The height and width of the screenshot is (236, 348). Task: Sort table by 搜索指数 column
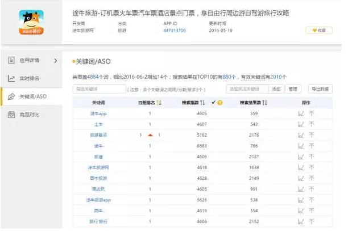coord(202,103)
